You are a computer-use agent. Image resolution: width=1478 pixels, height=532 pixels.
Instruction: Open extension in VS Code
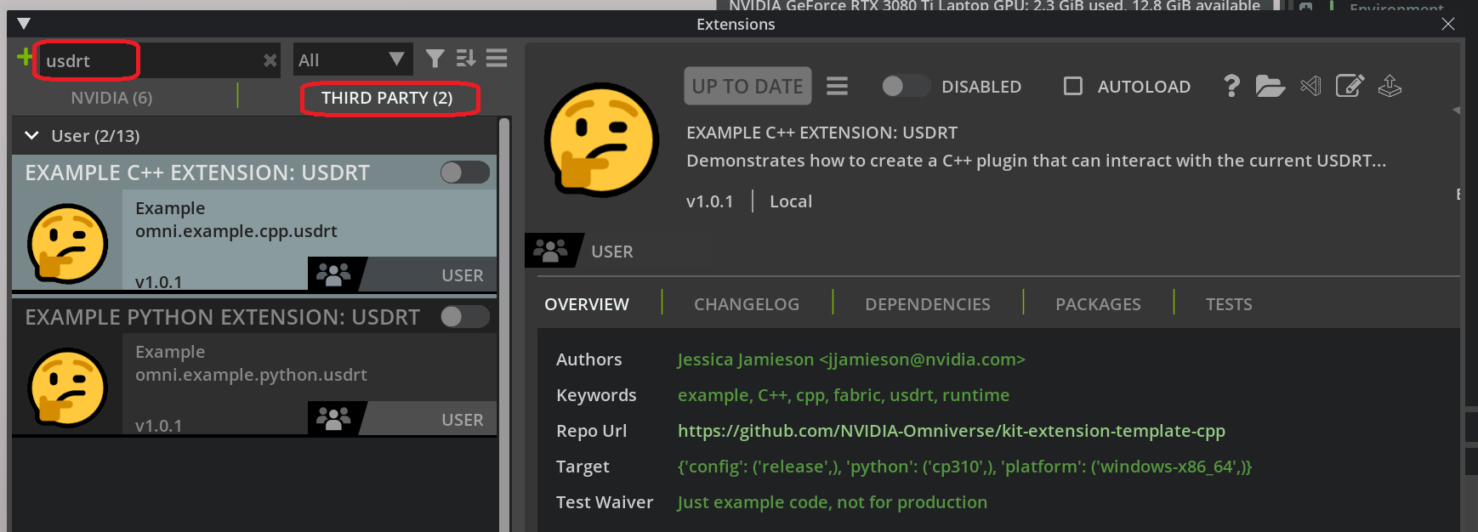(1310, 86)
